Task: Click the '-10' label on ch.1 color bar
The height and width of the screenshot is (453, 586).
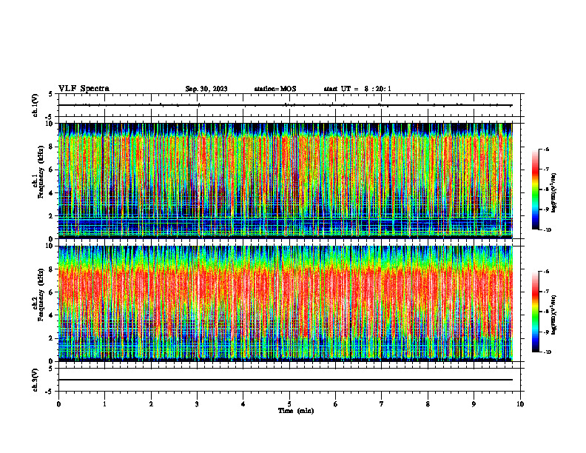Action: [x=548, y=230]
